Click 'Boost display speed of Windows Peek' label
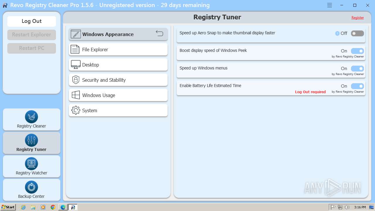 [213, 50]
